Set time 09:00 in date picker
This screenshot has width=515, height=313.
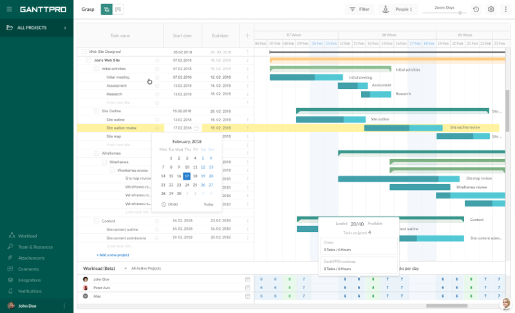click(173, 204)
